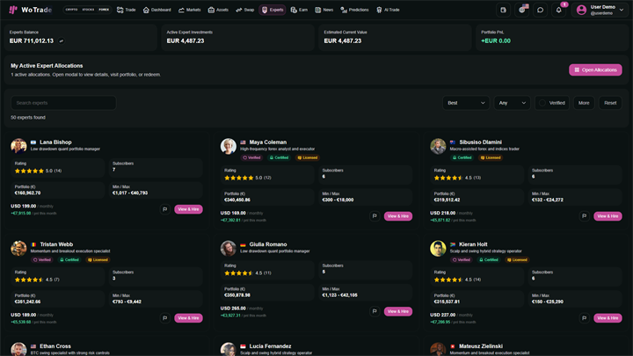Click the Search experts input field
633x356 pixels.
[x=63, y=103]
